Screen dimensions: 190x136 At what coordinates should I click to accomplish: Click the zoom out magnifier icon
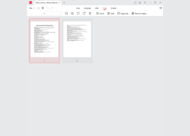[x=66, y=13]
